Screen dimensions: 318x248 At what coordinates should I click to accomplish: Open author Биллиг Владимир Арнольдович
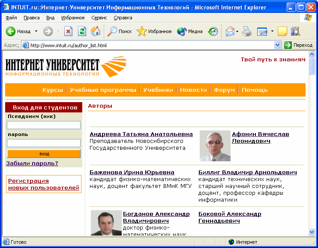click(248, 172)
